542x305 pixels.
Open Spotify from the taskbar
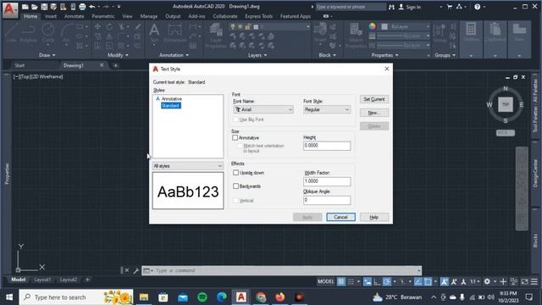point(202,297)
